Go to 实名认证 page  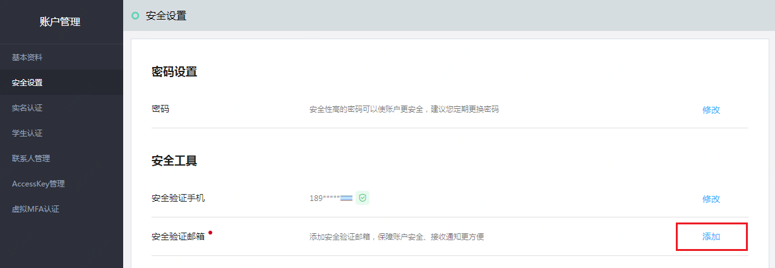click(61, 107)
